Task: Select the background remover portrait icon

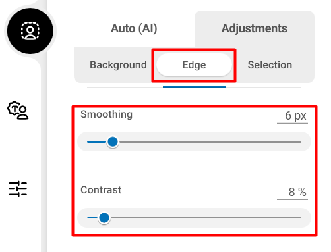Action: coord(30,31)
